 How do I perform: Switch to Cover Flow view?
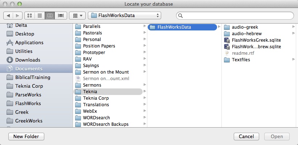60,16
